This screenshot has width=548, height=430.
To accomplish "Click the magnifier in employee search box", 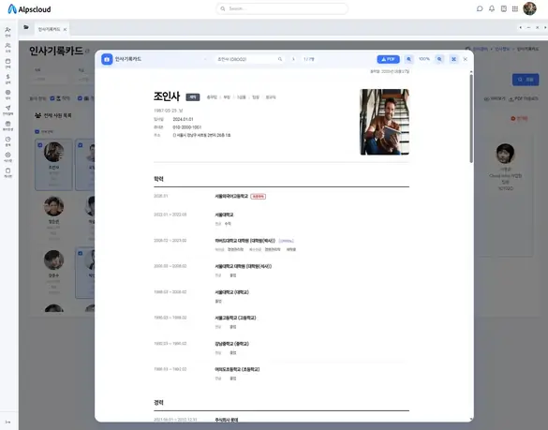I will 280,59.
